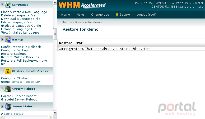Open Configure Backup
Screen dimensions: 205x119
pyautogui.click(x=14, y=50)
